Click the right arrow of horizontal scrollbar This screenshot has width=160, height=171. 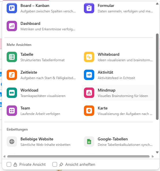coord(153,157)
